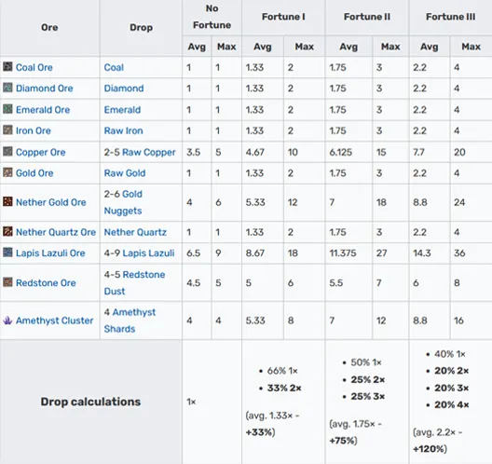
Task: Click the Coal Ore block icon
Action: tap(7, 66)
